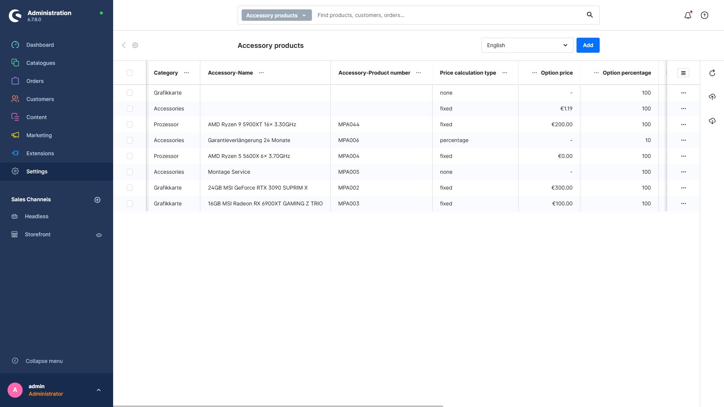Show Storefront via eye icon
The width and height of the screenshot is (724, 407).
[99, 235]
